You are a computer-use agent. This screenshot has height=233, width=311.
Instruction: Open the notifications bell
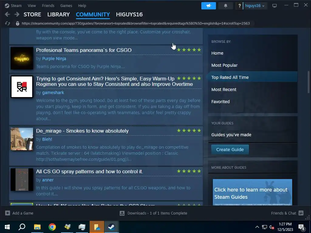point(226,6)
